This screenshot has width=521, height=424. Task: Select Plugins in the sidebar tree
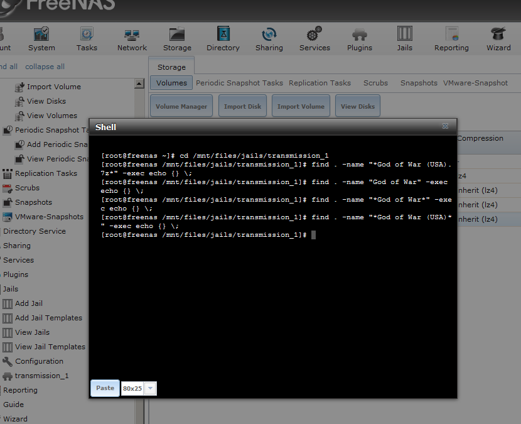tap(16, 275)
